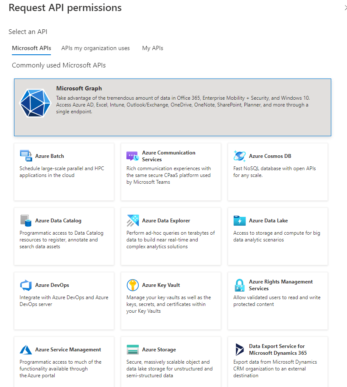This screenshot has width=347, height=387.
Task: Click 'Rich communication experiences with' description
Action: [168, 175]
